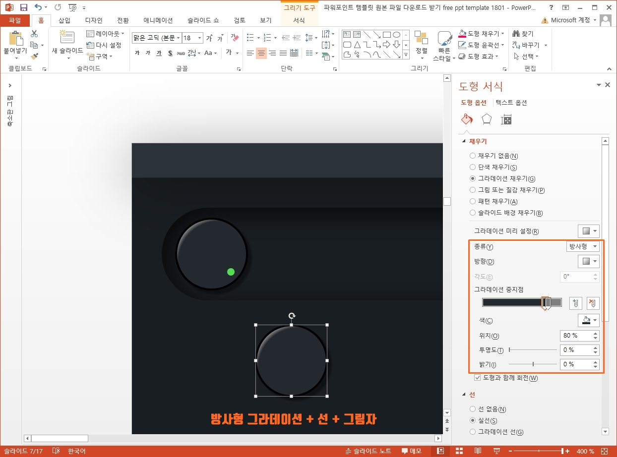
Task: Click the 찾기 find button
Action: [524, 34]
